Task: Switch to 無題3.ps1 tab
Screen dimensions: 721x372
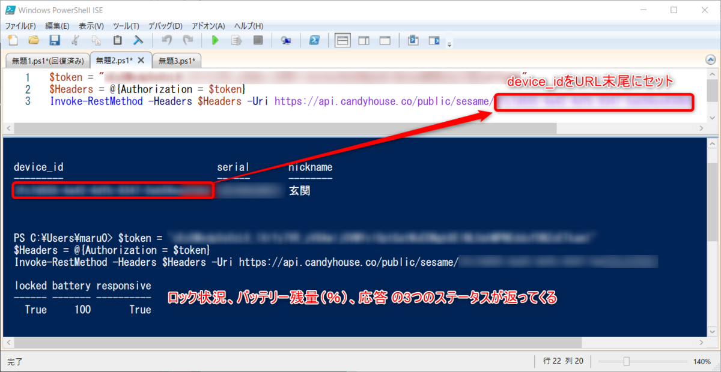Action: [175, 60]
